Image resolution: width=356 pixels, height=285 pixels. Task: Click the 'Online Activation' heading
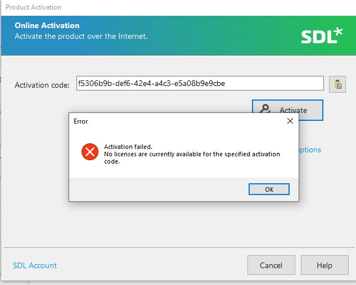[x=47, y=25]
